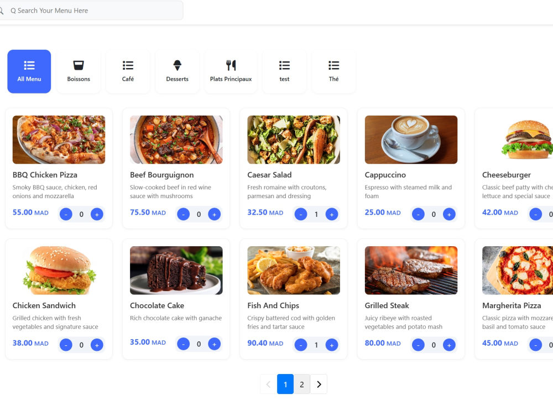This screenshot has height=415, width=553.
Task: Switch to the Café category
Action: [x=128, y=71]
